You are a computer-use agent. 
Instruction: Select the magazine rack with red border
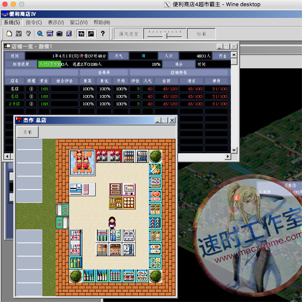(109, 156)
